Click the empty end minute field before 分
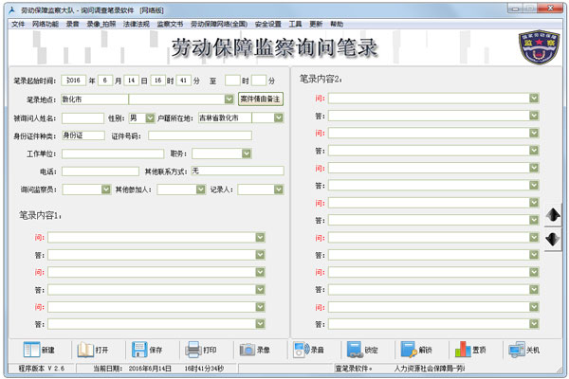Viewport: 569px width, 379px height. [259, 81]
